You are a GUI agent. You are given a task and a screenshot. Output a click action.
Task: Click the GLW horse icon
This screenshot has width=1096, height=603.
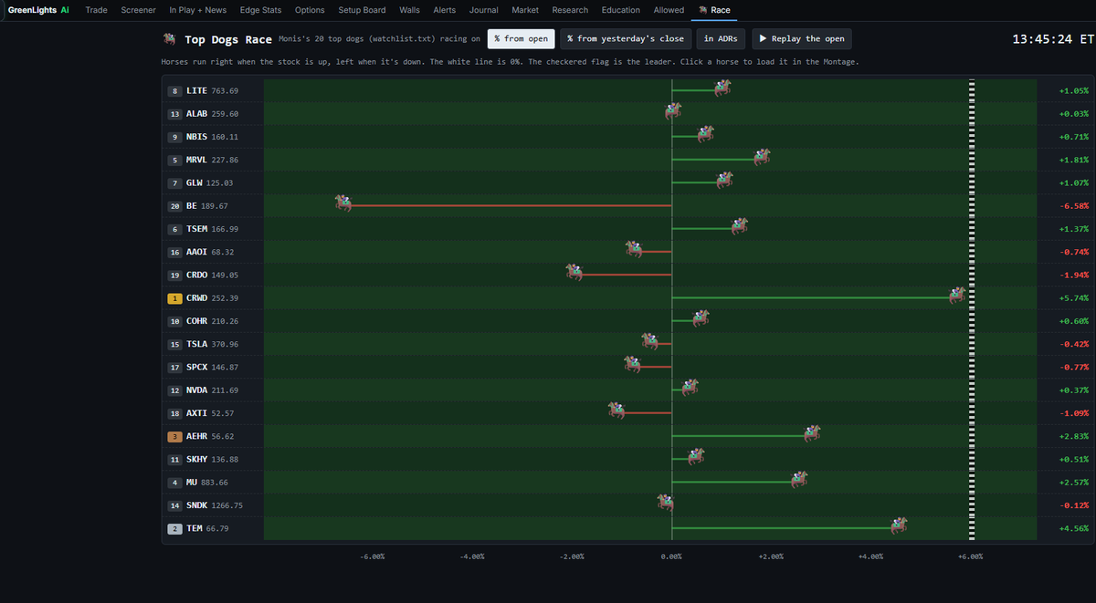pos(724,180)
